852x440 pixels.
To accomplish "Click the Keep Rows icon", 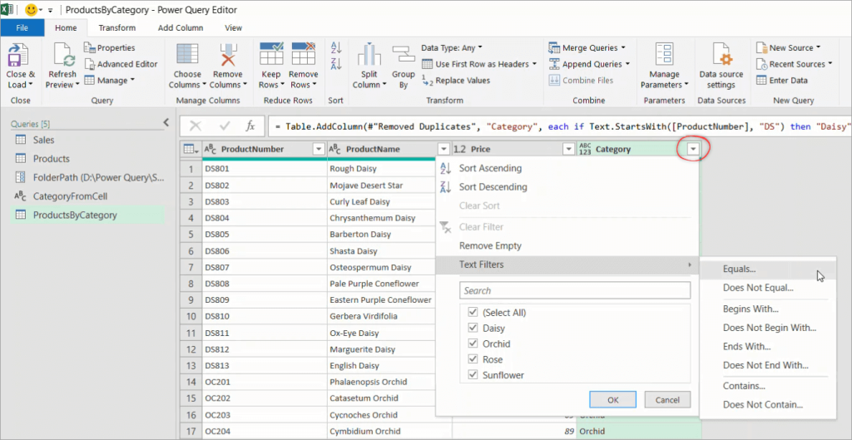I will pos(272,56).
